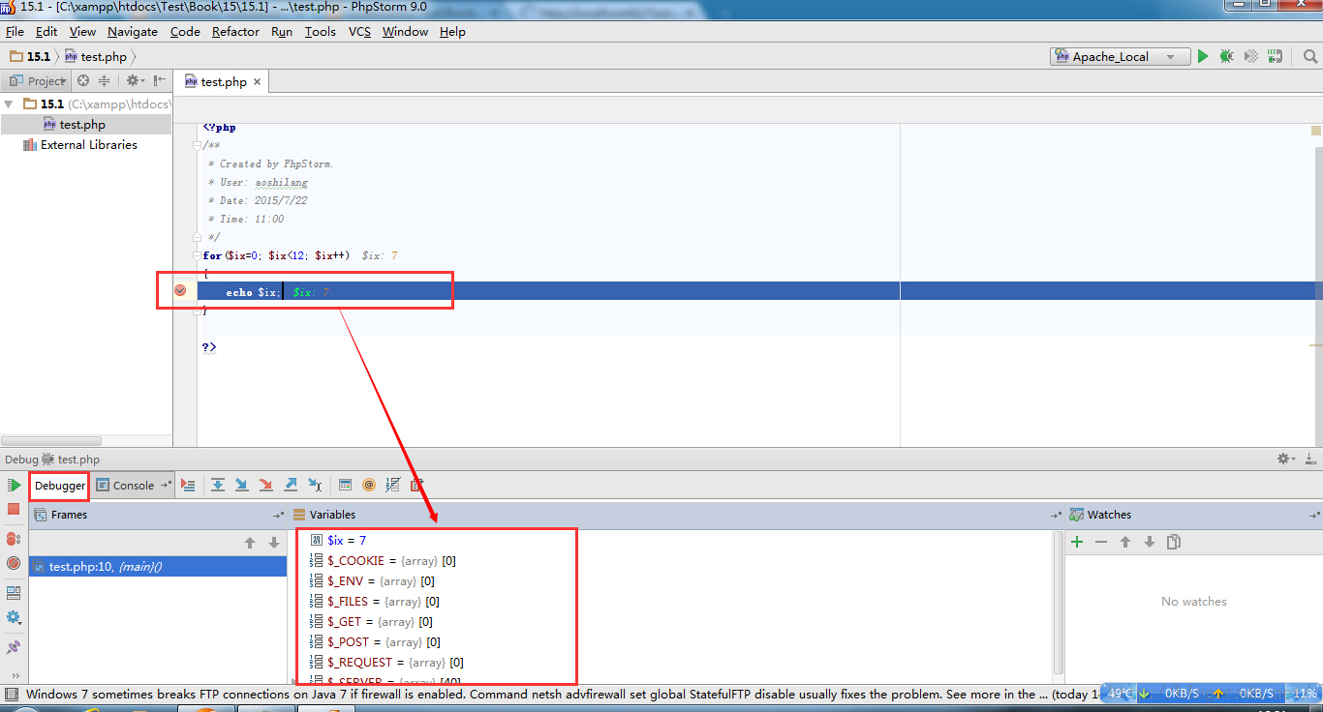Click the Step Out icon
1323x712 pixels.
[290, 486]
